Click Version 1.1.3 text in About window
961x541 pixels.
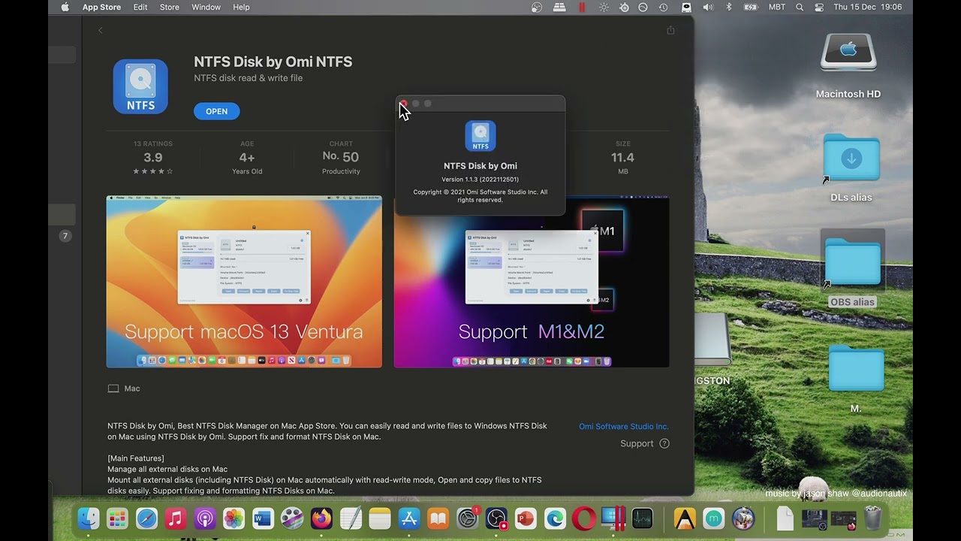coord(480,179)
